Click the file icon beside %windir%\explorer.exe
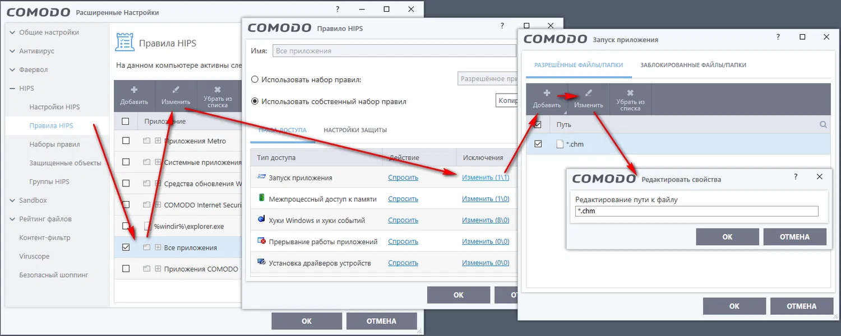 pyautogui.click(x=147, y=226)
